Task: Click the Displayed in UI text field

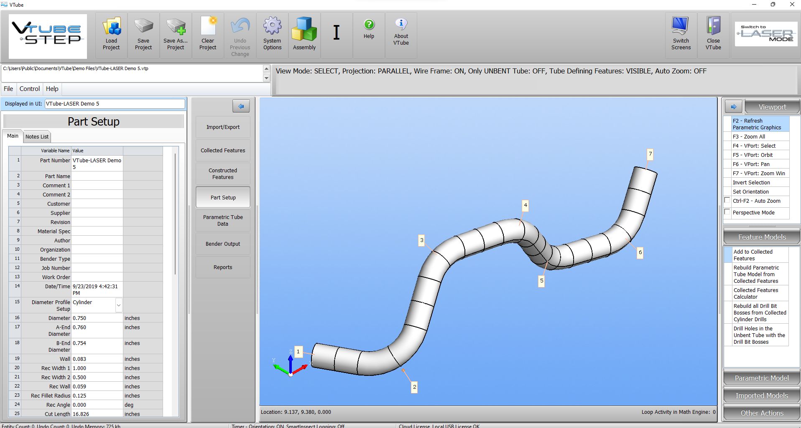Action: 115,104
